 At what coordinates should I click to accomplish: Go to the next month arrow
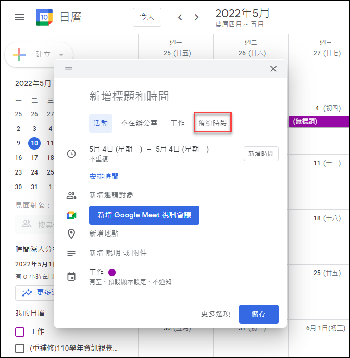click(196, 17)
